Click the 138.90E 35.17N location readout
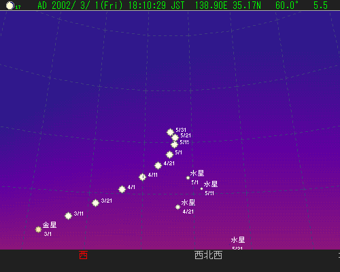The image size is (340, 272). tap(228, 5)
